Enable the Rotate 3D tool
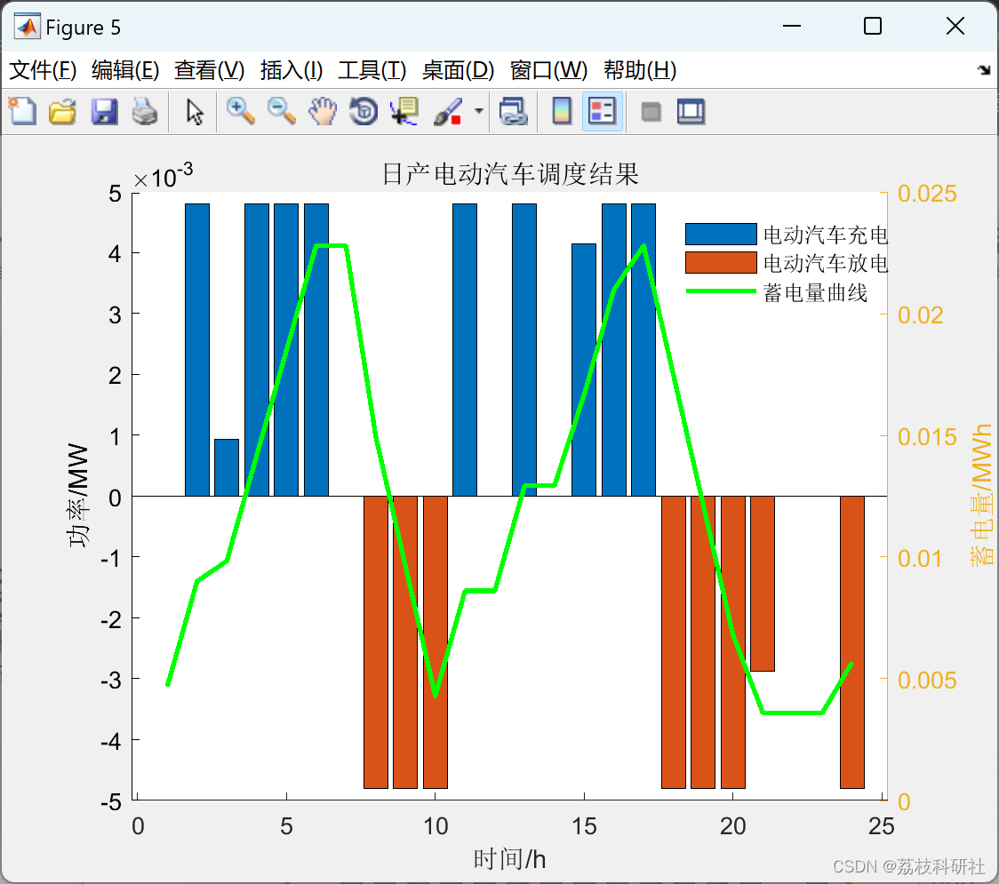This screenshot has height=884, width=999. click(x=364, y=111)
